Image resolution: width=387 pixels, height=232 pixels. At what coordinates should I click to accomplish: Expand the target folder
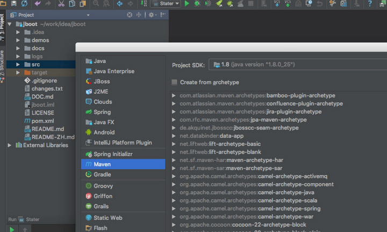18,73
